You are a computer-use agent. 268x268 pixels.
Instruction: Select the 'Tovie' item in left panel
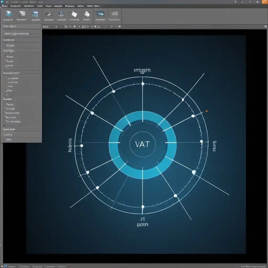tap(10, 104)
